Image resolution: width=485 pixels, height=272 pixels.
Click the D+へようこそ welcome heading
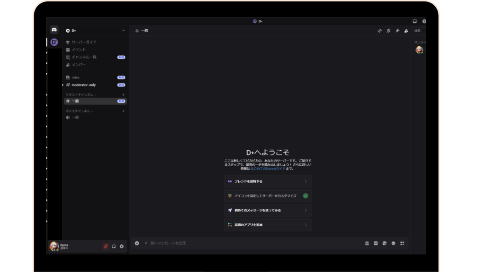[268, 153]
